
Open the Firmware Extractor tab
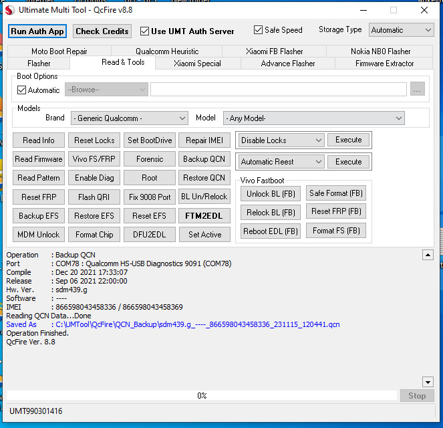tap(384, 64)
